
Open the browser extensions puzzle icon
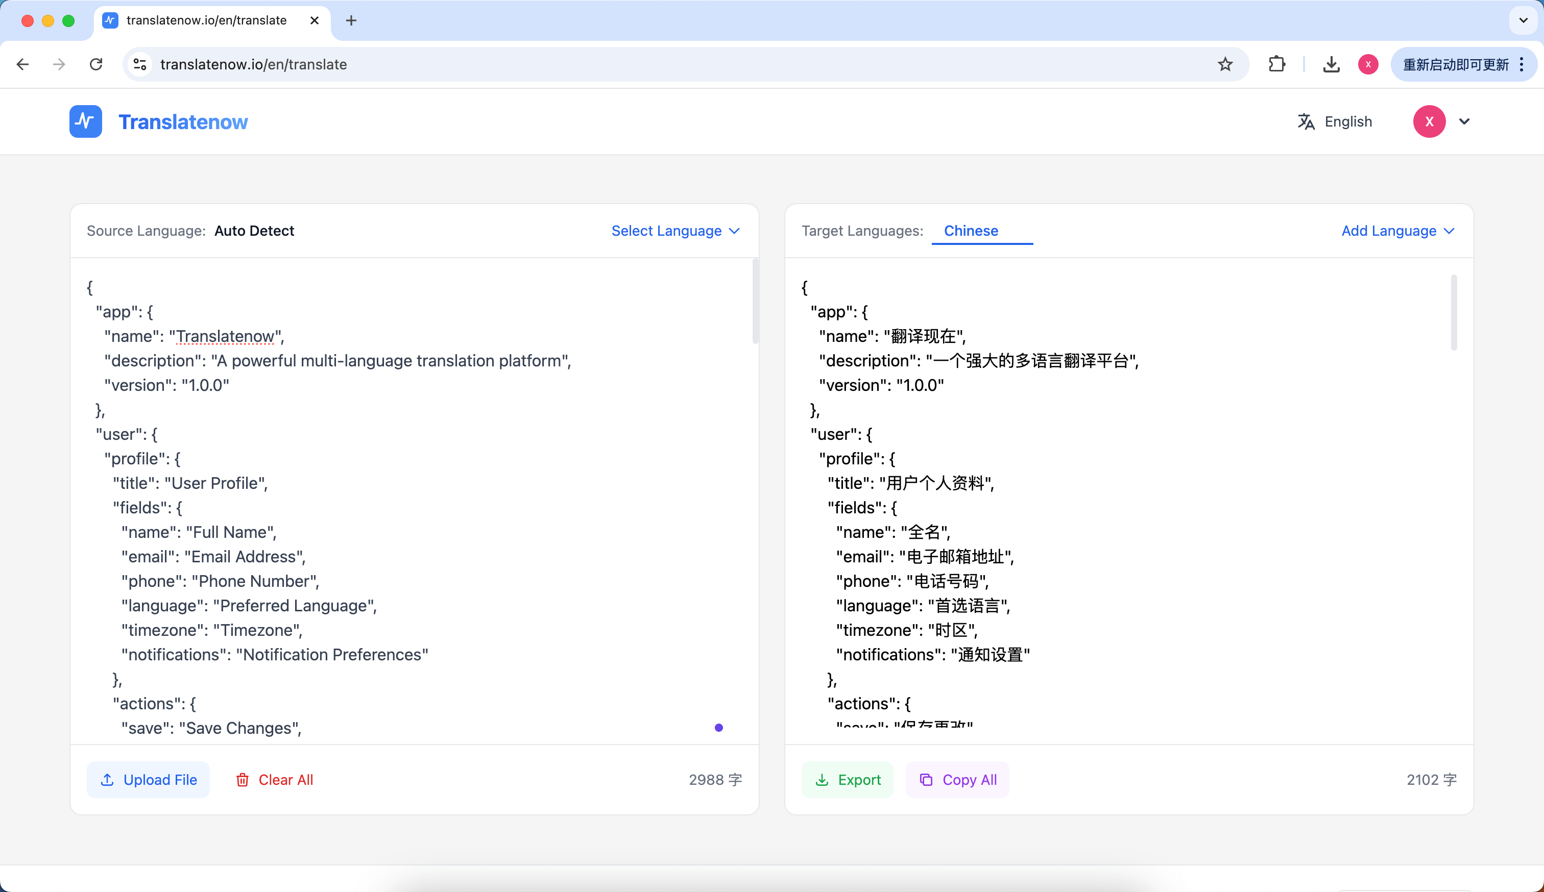pyautogui.click(x=1276, y=64)
